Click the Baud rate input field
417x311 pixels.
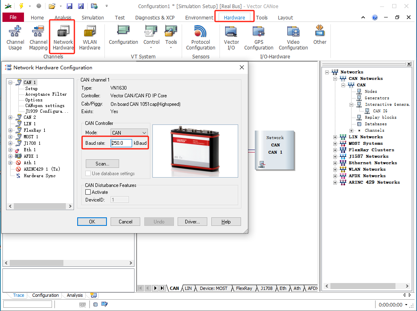click(x=121, y=143)
